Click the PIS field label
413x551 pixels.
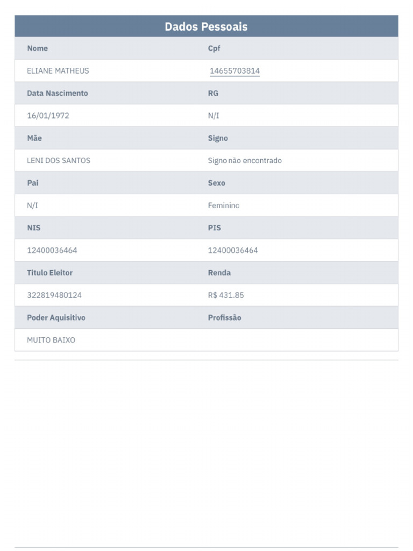[x=215, y=228]
